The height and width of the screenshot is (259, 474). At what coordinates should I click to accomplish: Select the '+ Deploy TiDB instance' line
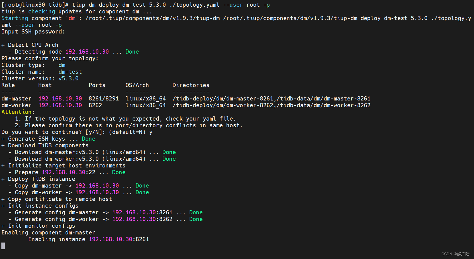pos(38,179)
